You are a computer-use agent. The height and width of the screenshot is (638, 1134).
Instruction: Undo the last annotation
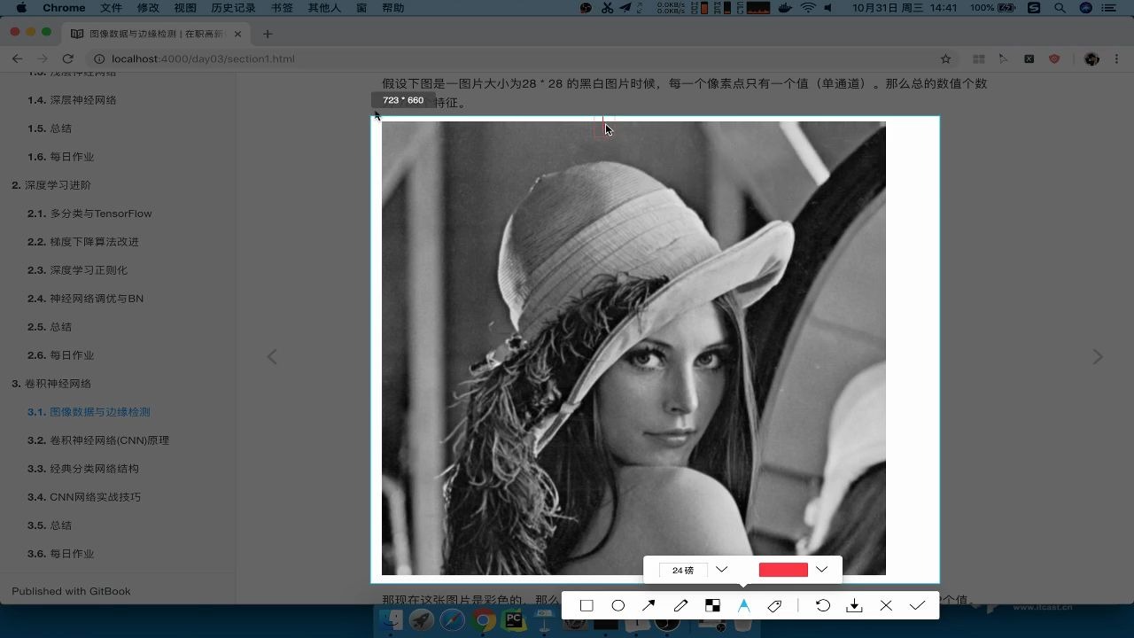823,606
